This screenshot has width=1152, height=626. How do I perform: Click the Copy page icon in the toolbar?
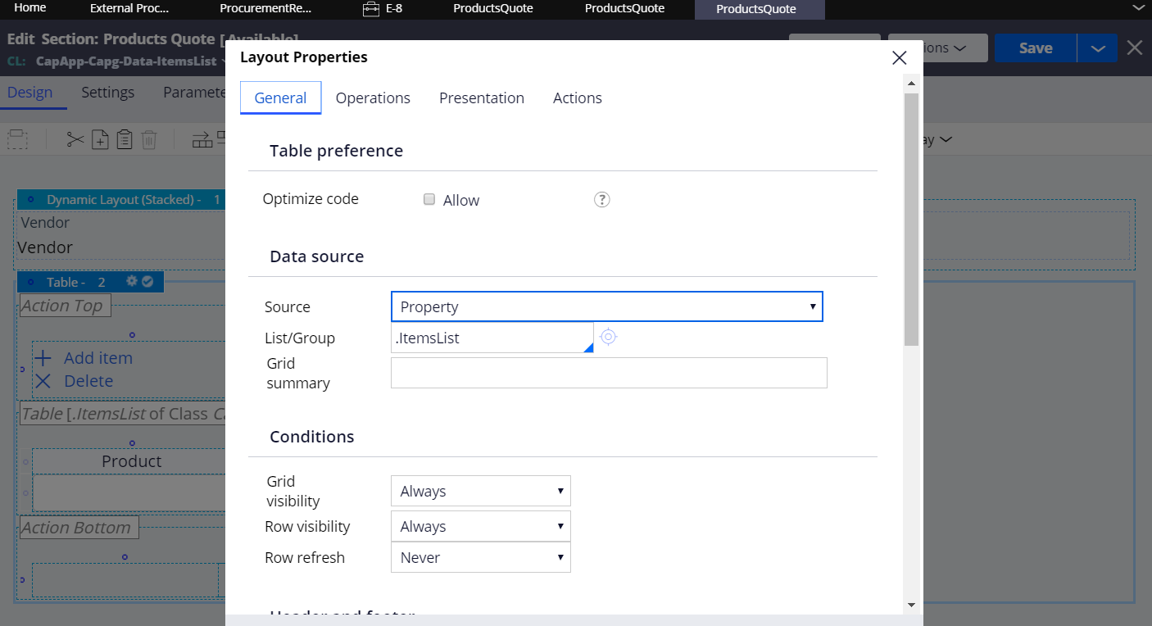tap(100, 138)
